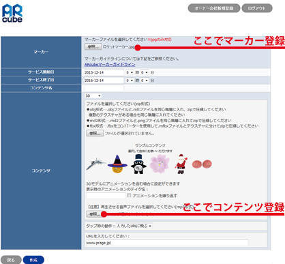The height and width of the screenshot is (264, 285).
Task: Click the gray back button
Action: [x=11, y=260]
